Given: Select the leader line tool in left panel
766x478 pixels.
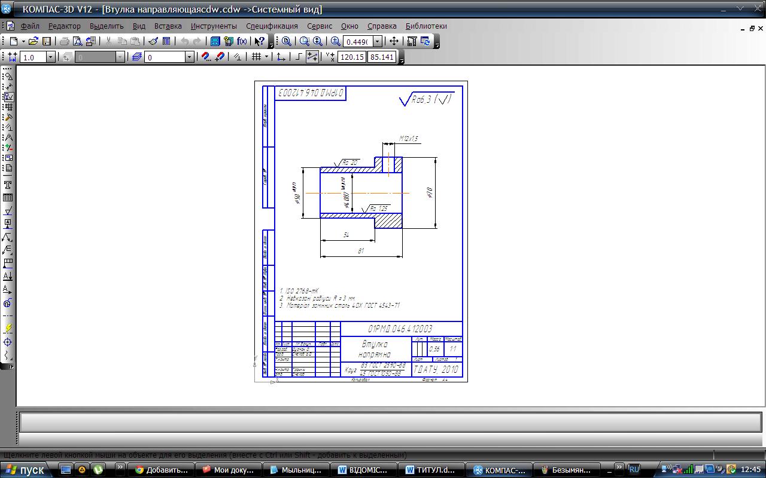Looking at the screenshot, I should [x=8, y=237].
